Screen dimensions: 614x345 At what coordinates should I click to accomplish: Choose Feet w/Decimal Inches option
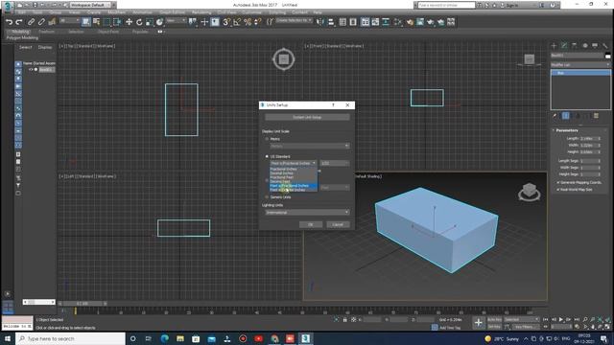click(x=294, y=190)
